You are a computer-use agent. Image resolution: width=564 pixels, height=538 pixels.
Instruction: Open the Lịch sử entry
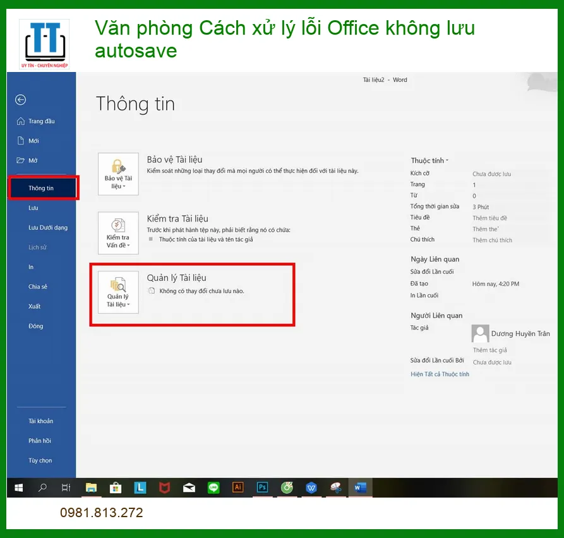click(x=37, y=248)
